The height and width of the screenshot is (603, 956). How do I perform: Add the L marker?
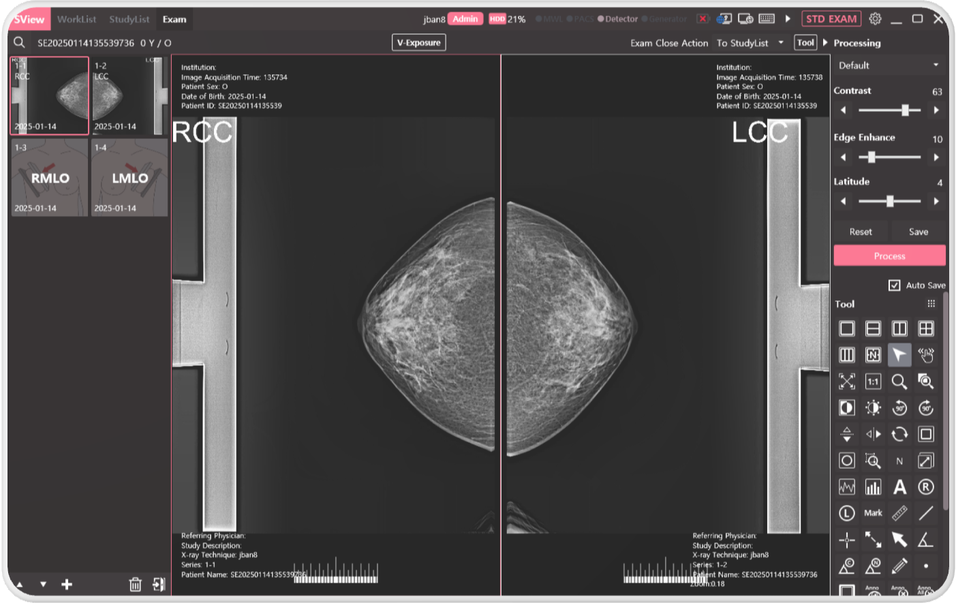tap(846, 513)
